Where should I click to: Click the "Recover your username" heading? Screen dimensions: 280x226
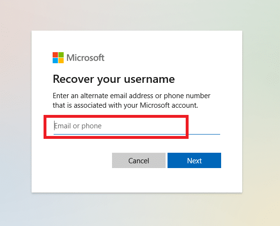[x=114, y=79]
